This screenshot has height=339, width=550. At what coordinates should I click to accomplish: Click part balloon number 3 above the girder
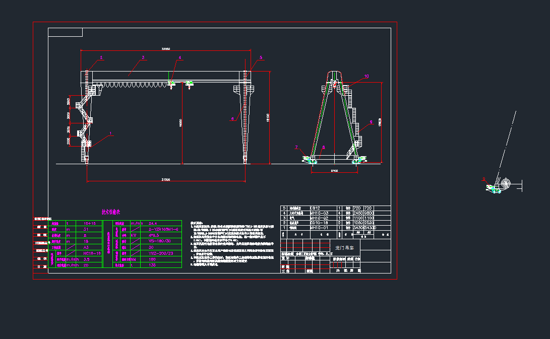[x=143, y=58]
